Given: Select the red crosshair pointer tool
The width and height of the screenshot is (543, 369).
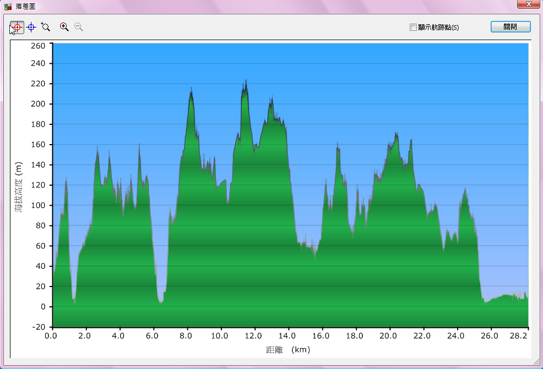Looking at the screenshot, I should [x=17, y=27].
